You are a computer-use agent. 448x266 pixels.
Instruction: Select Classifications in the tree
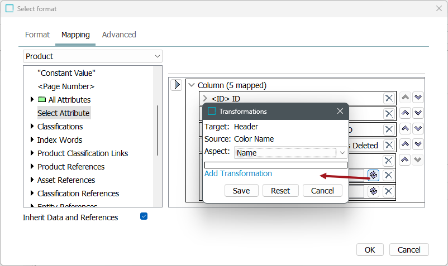coord(60,127)
